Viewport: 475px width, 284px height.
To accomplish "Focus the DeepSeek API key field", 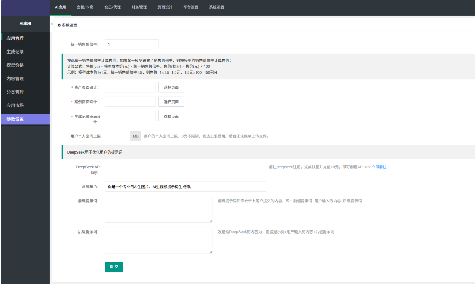I will click(186, 167).
